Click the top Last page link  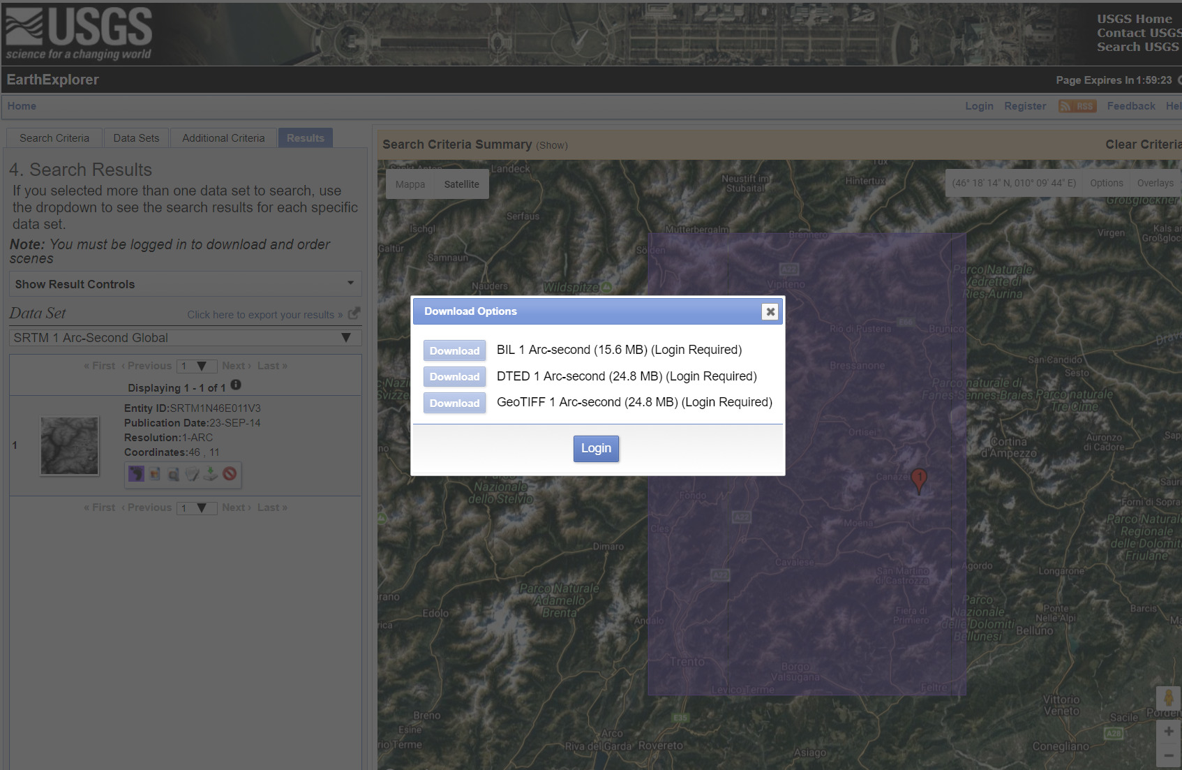[x=272, y=366]
